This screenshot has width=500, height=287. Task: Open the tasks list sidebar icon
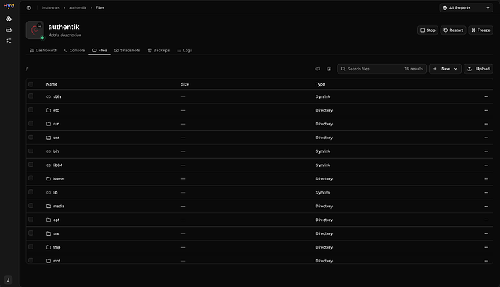point(9,41)
